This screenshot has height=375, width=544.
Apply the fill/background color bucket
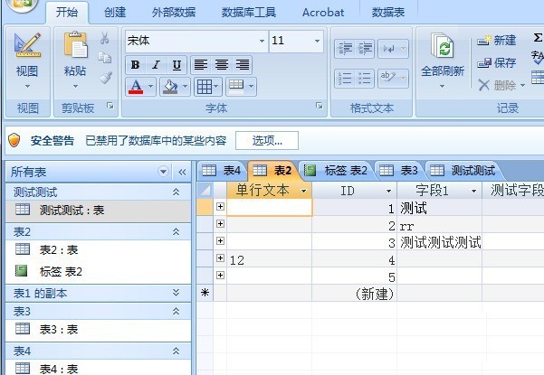point(170,87)
